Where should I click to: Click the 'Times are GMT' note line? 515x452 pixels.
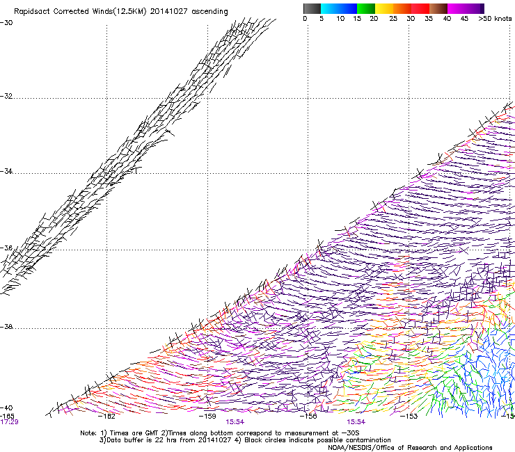click(x=220, y=433)
